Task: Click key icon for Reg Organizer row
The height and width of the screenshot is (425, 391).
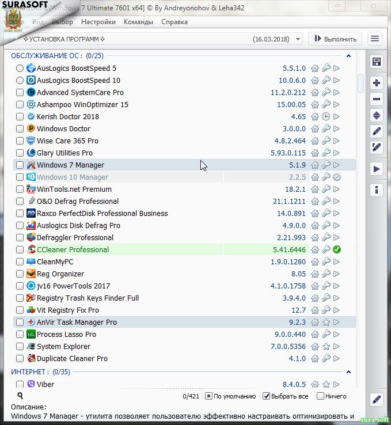Action: 326,274
